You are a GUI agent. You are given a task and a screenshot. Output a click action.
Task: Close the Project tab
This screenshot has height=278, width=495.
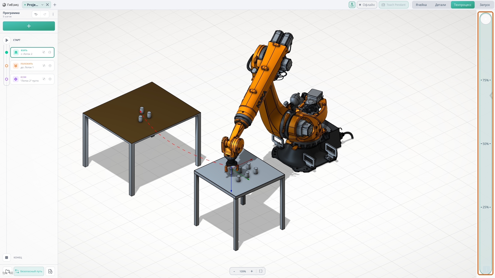point(47,5)
